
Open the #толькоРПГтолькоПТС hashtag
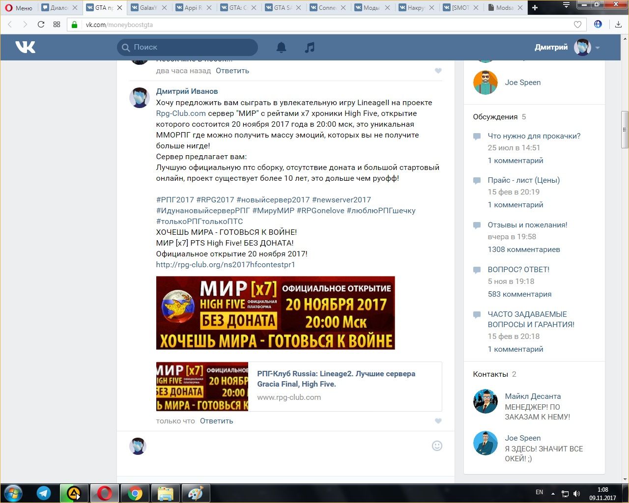tap(200, 222)
